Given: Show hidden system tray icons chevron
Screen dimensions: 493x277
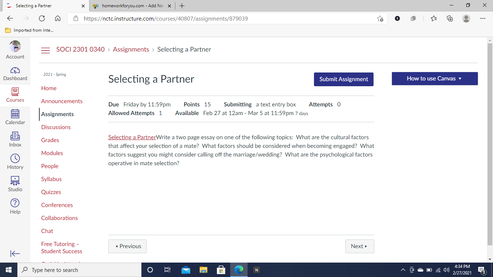Looking at the screenshot, I should coord(403,270).
